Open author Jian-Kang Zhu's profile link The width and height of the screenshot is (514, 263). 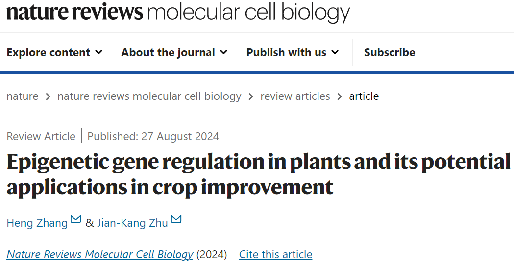pos(132,223)
